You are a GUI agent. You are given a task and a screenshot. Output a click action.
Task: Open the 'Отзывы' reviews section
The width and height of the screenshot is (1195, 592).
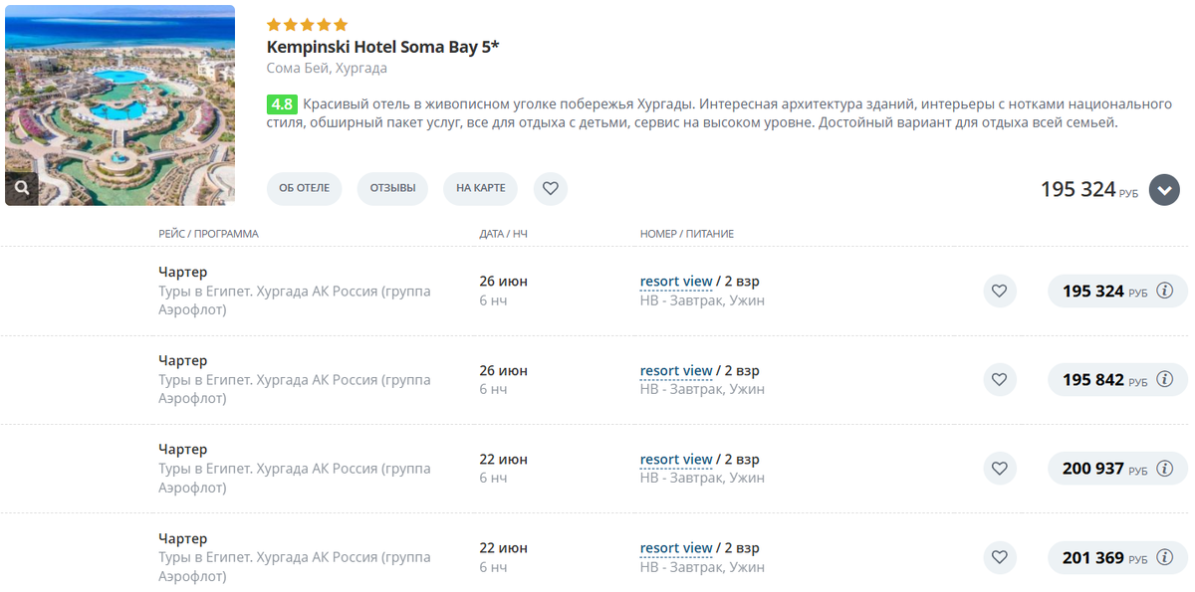click(392, 188)
